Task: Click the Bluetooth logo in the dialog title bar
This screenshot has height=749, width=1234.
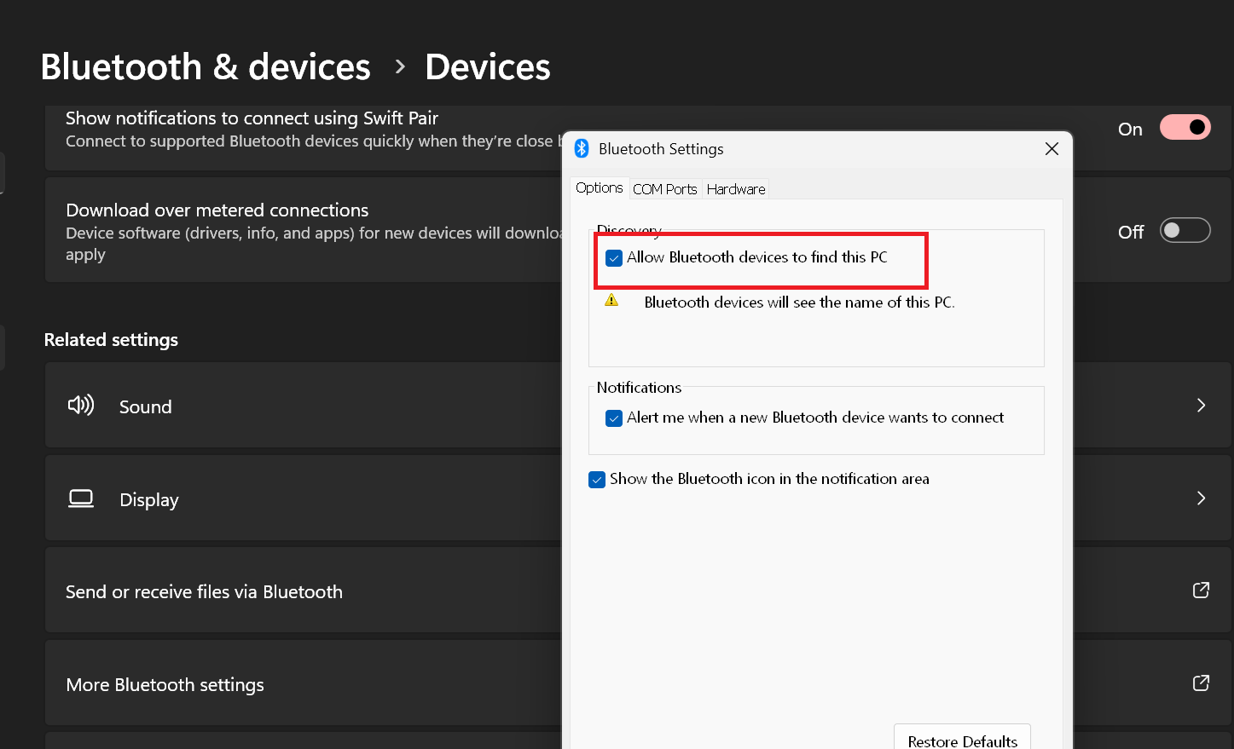Action: pos(582,148)
